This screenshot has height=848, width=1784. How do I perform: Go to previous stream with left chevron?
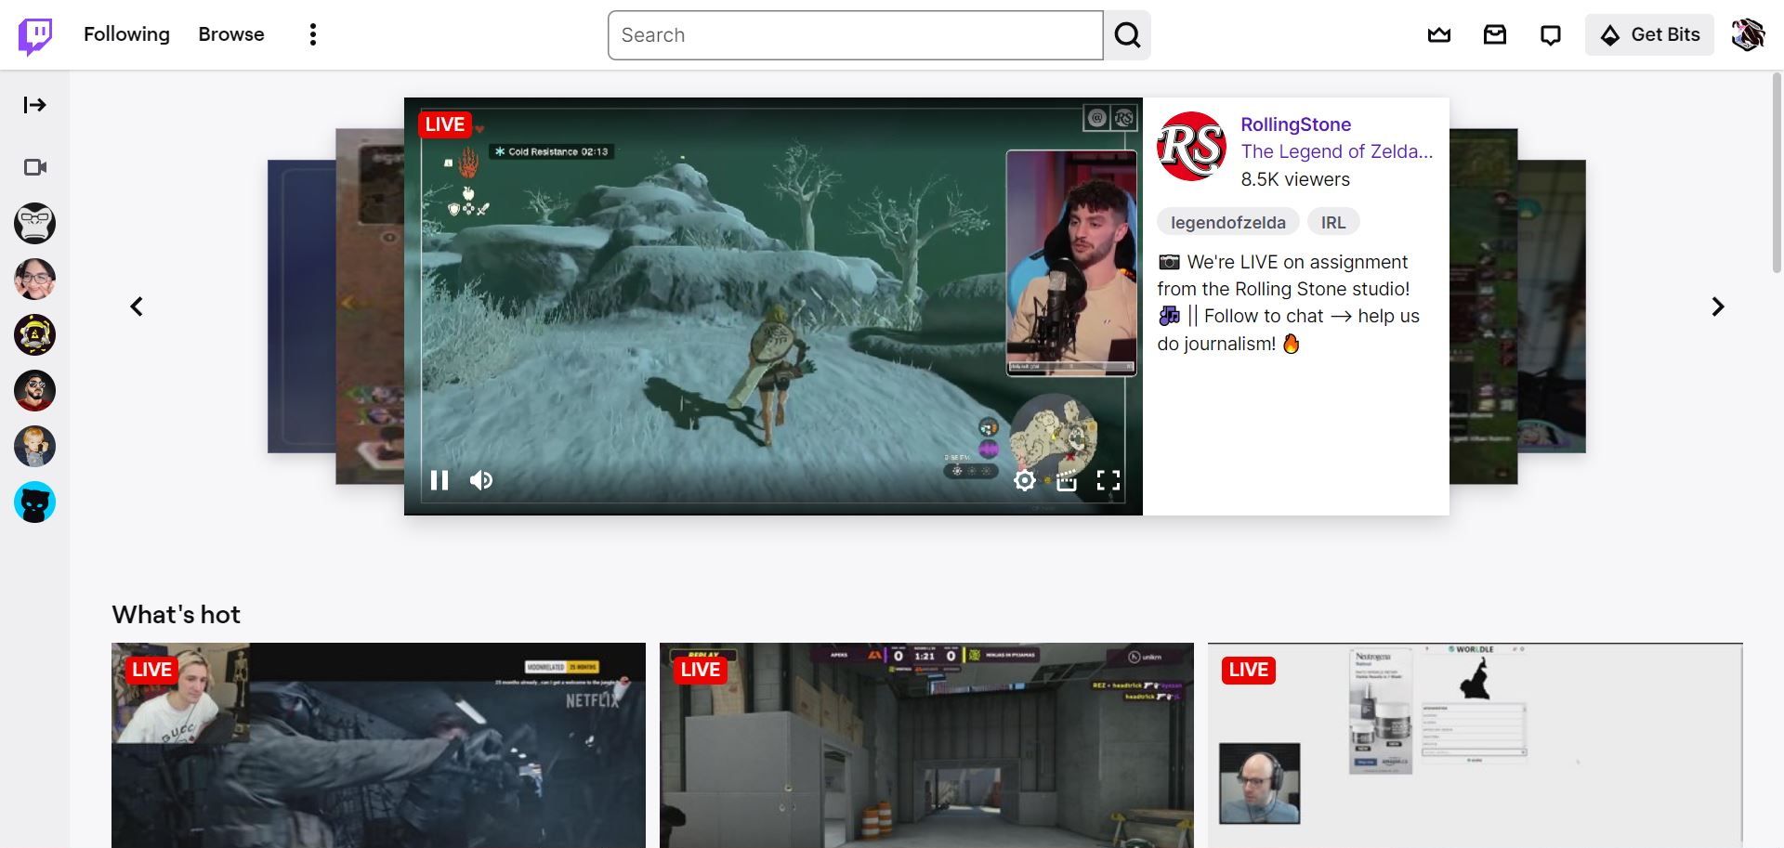click(x=136, y=307)
